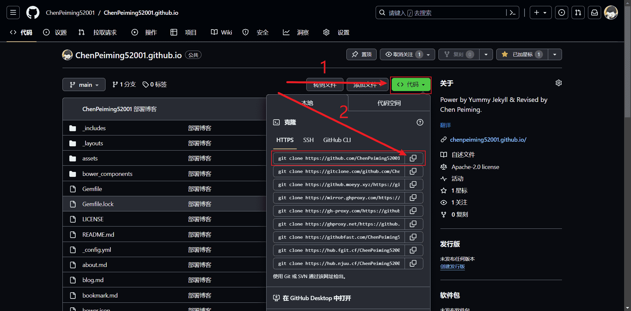Open the chenpeiming52001.github.io website link
Viewport: 631px width, 311px height.
pyautogui.click(x=488, y=140)
